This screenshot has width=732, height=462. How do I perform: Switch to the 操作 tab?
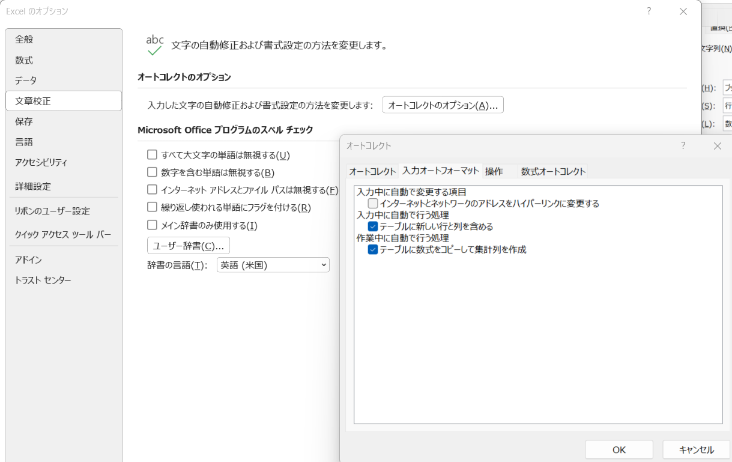click(494, 171)
